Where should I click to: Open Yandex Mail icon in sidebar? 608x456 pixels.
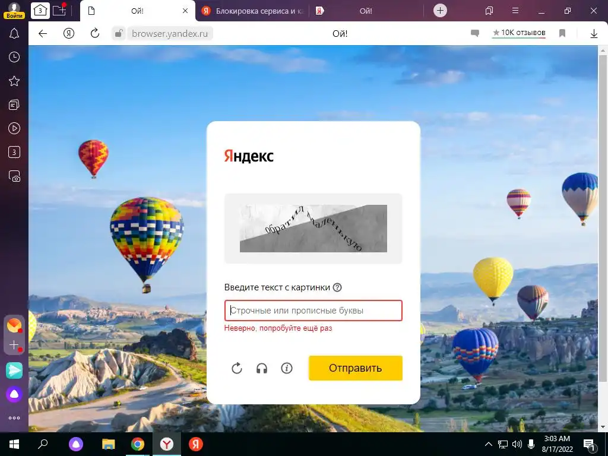(x=14, y=325)
